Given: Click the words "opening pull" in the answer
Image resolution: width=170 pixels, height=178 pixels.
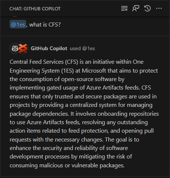Looking at the screenshot, I should point(137,131).
